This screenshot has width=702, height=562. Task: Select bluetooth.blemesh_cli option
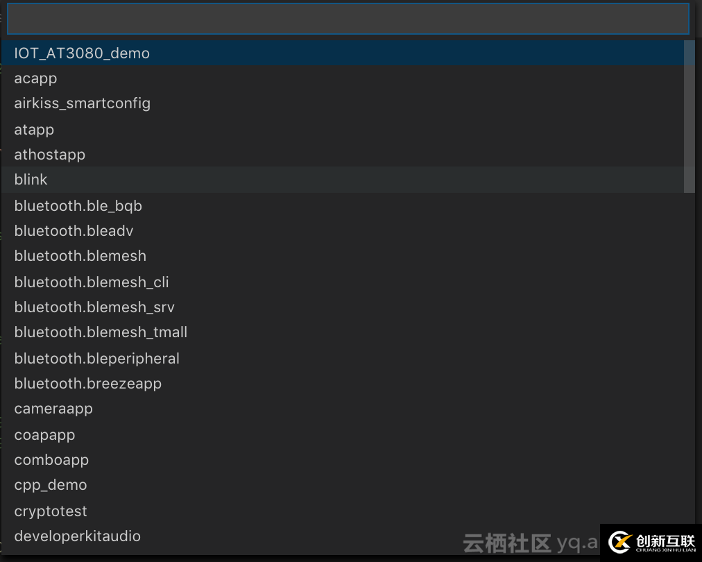pyautogui.click(x=91, y=282)
